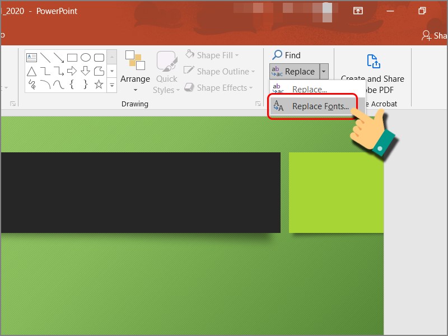Select the Elbow Connector shape
This screenshot has height=336, width=448.
tap(45, 71)
